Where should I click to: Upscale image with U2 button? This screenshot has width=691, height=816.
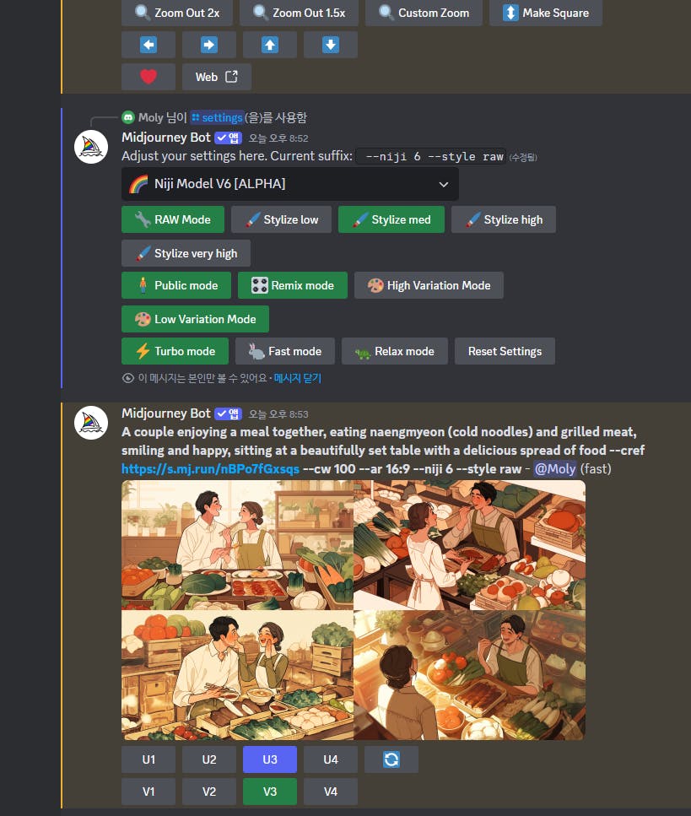tap(209, 759)
